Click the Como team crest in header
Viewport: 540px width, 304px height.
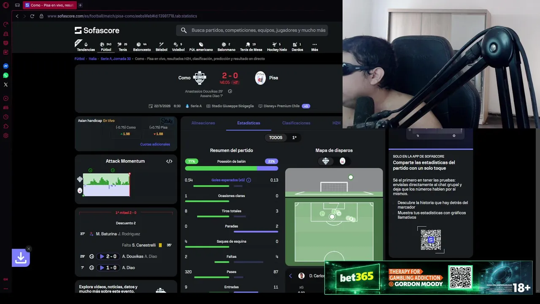(200, 78)
